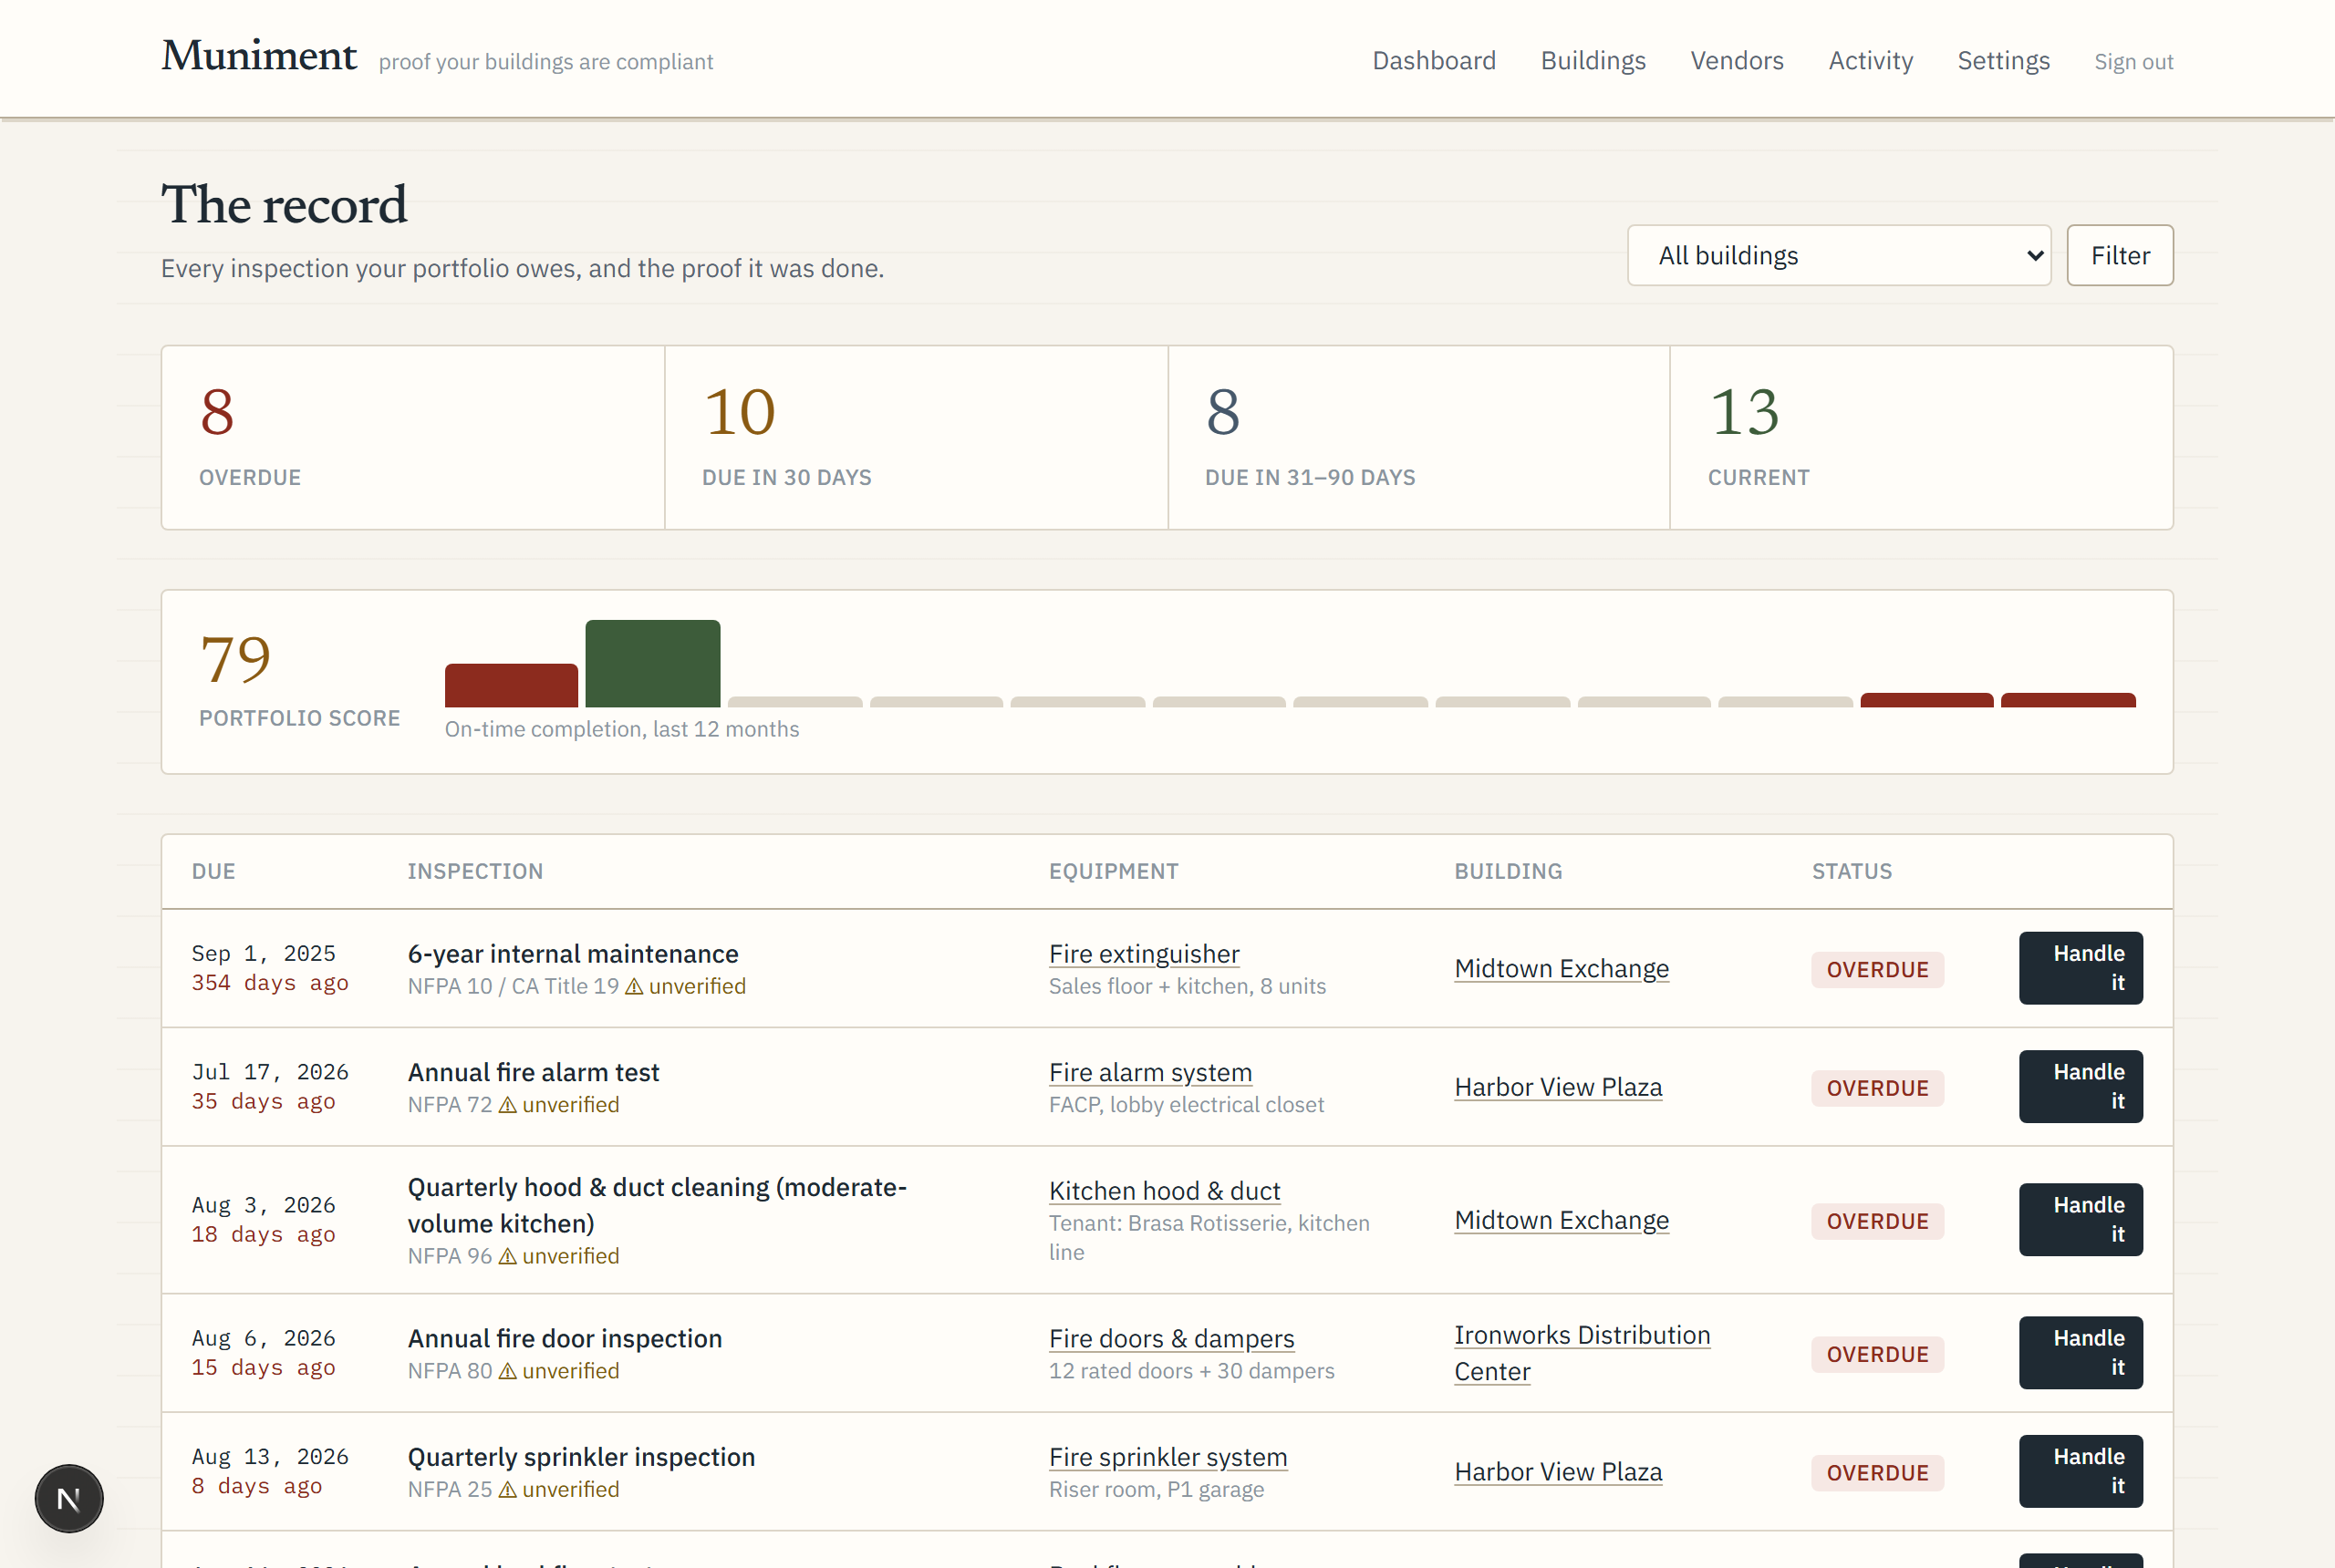Open Midtown Exchange in the extinguisher row

pos(1561,968)
